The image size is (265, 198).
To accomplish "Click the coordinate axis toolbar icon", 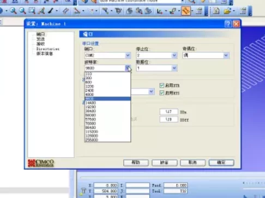I will (159, 11).
